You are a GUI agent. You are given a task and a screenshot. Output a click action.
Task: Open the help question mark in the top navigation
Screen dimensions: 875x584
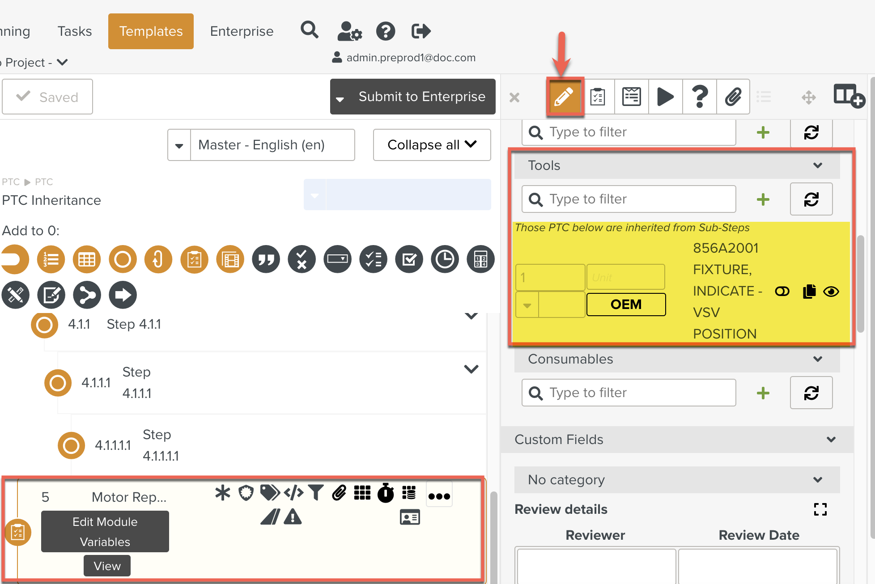click(385, 31)
